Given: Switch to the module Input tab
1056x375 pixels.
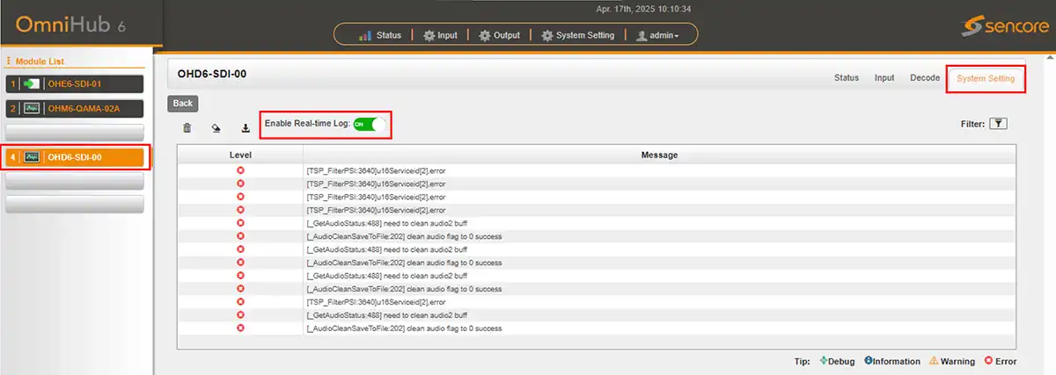Looking at the screenshot, I should click(x=884, y=78).
